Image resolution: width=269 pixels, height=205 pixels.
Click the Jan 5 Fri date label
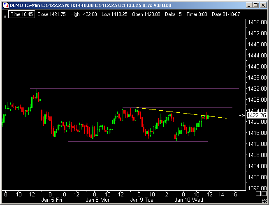[52, 200]
